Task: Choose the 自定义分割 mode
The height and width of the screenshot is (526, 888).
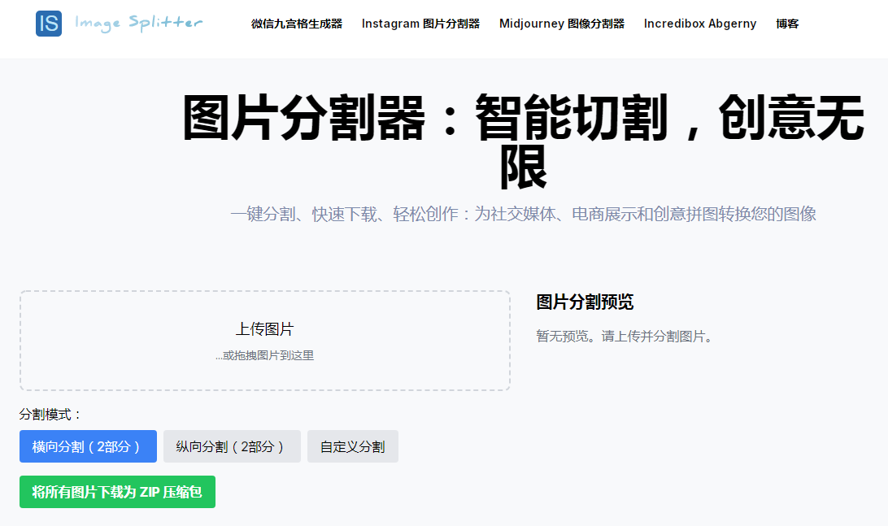Action: point(352,446)
